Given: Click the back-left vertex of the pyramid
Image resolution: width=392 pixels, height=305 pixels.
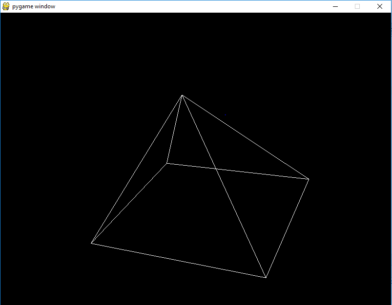Looking at the screenshot, I should [168, 164].
